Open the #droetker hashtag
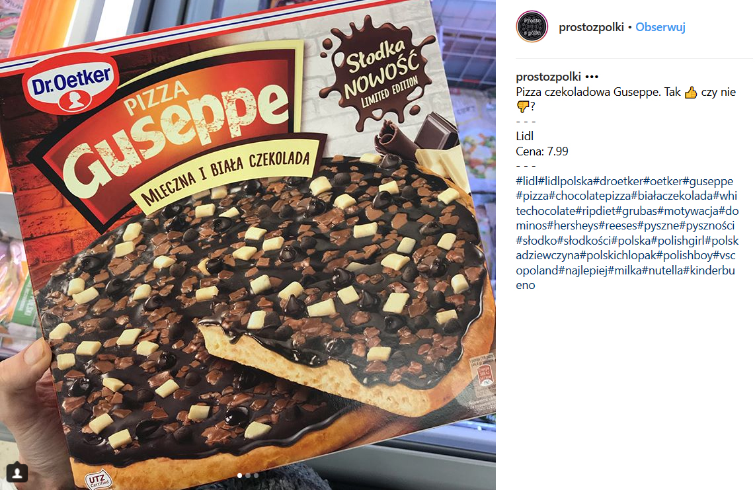Image resolution: width=755 pixels, height=490 pixels. point(618,181)
